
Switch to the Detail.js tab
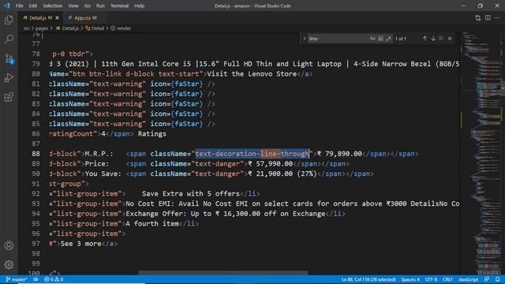(41, 18)
